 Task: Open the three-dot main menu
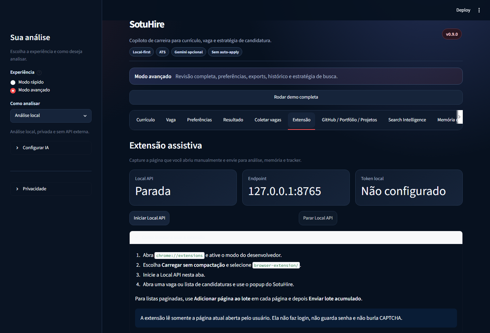point(479,10)
